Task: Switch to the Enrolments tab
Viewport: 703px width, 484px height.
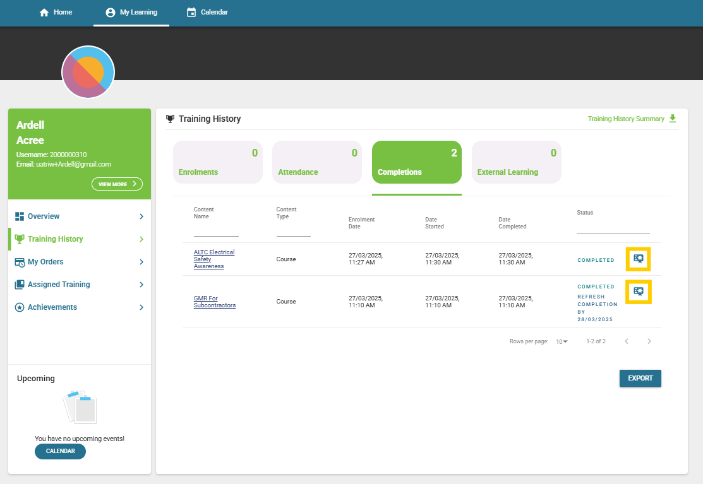Action: click(x=217, y=162)
